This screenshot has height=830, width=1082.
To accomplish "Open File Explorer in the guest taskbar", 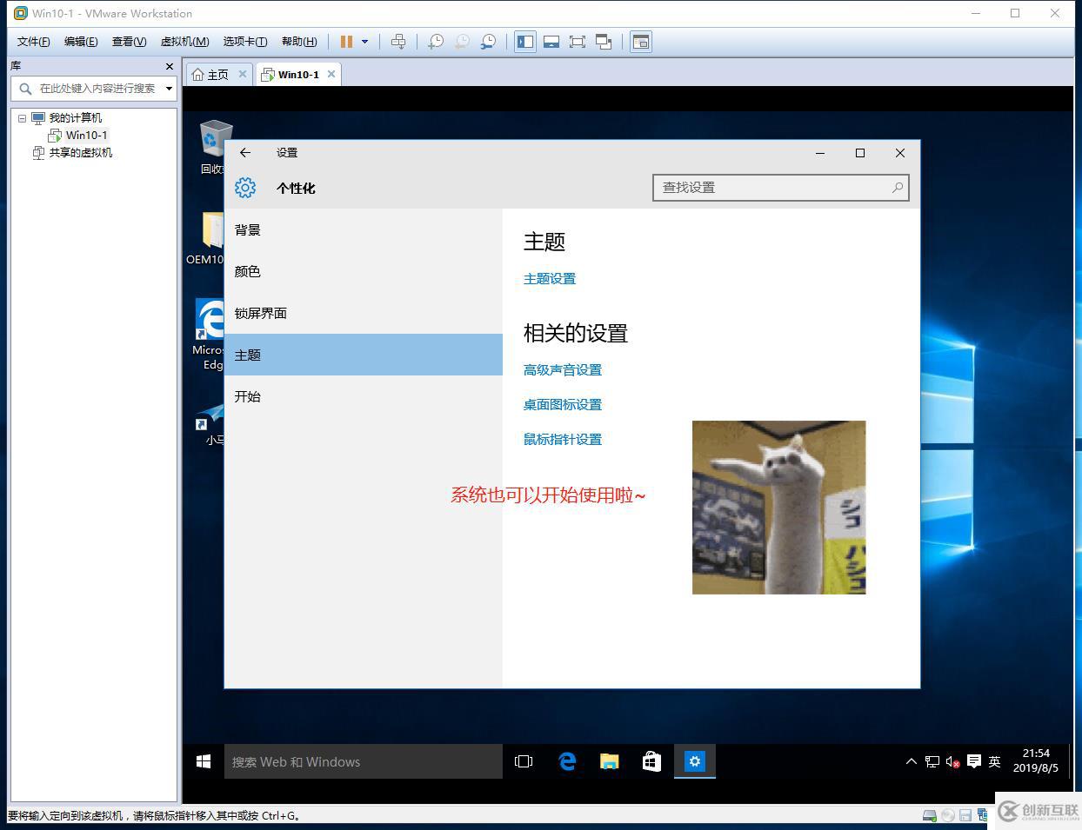I will [609, 761].
